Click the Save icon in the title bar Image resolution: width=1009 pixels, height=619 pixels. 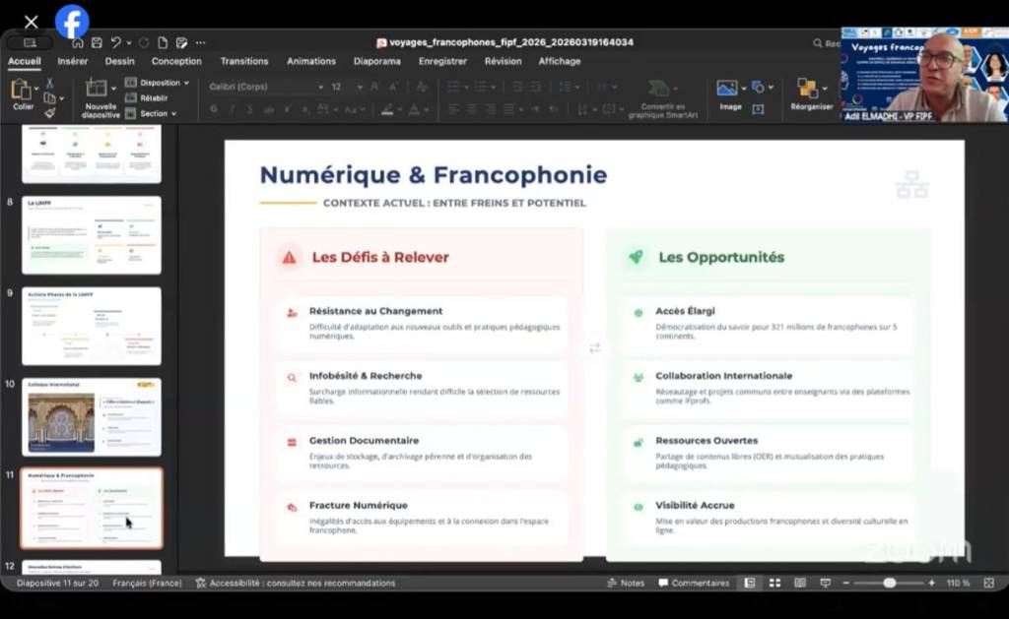pyautogui.click(x=97, y=42)
